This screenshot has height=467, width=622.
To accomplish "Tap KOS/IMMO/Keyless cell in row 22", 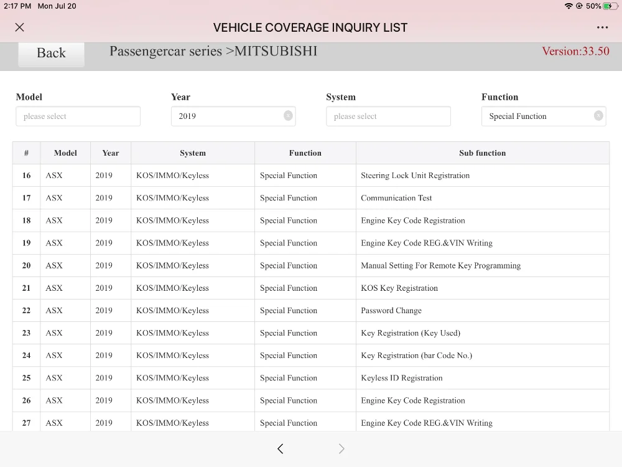I will pos(193,311).
